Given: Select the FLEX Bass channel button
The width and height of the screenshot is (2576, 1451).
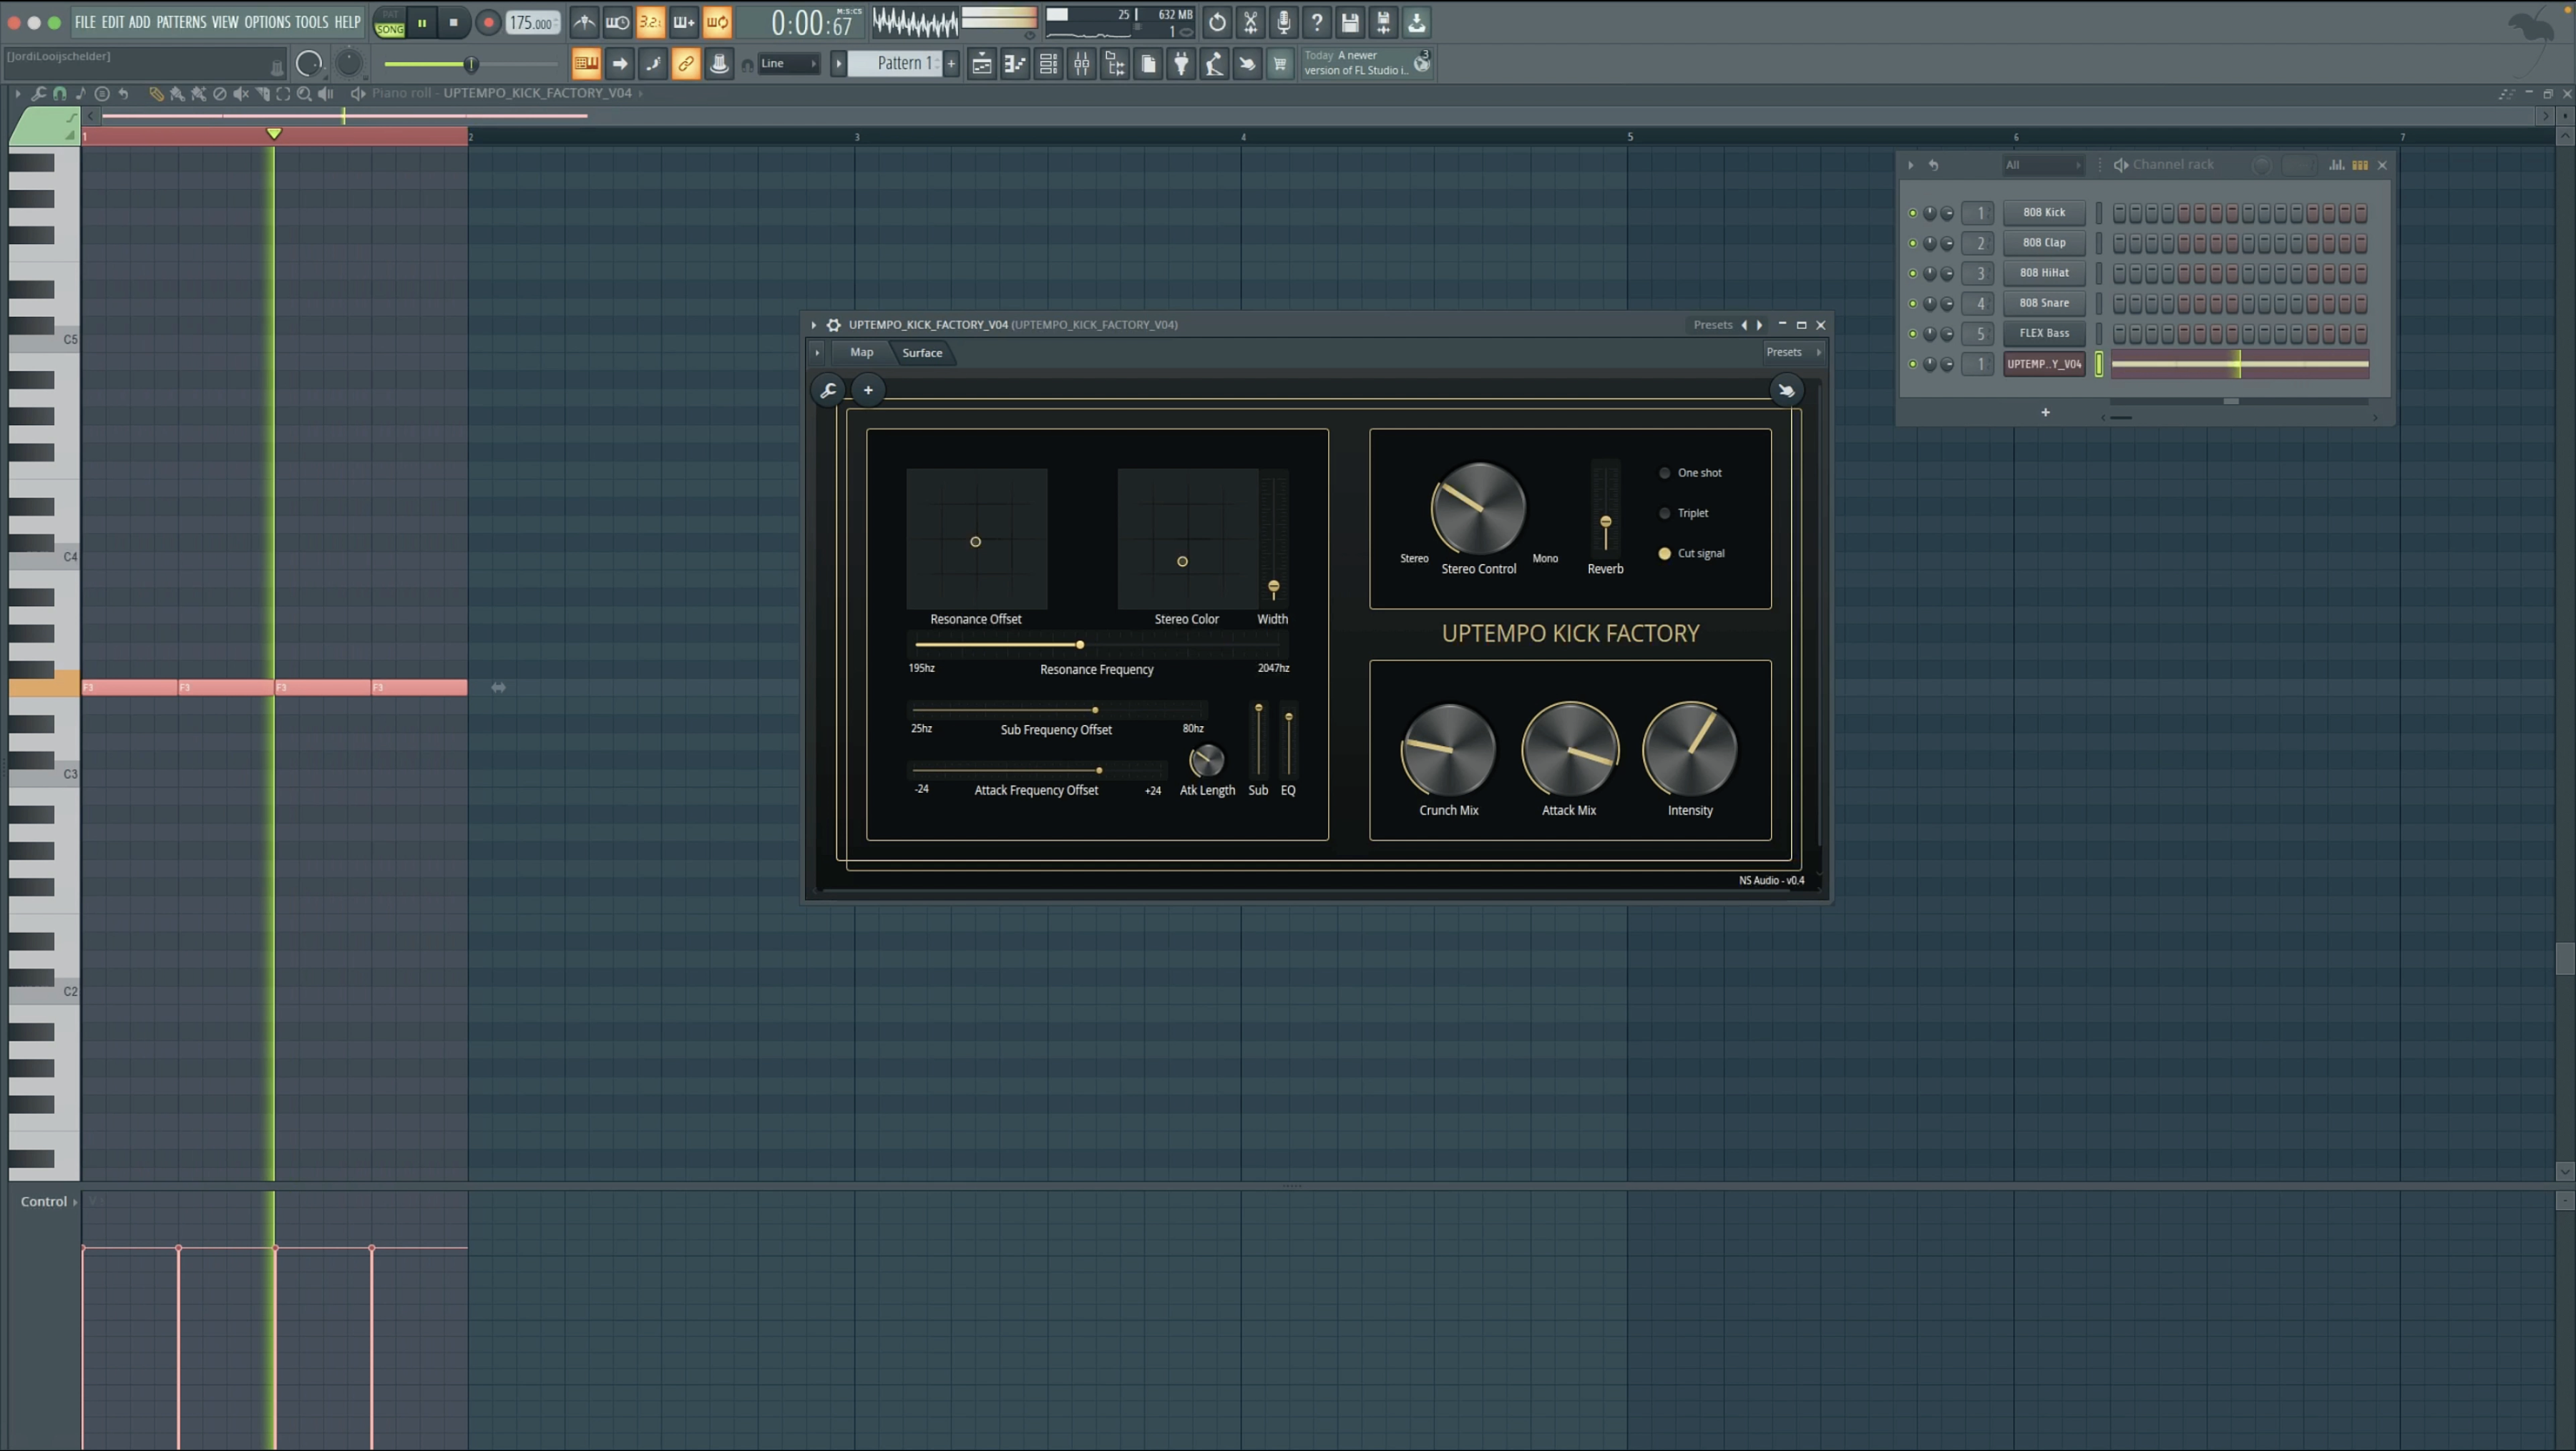Looking at the screenshot, I should point(2043,333).
